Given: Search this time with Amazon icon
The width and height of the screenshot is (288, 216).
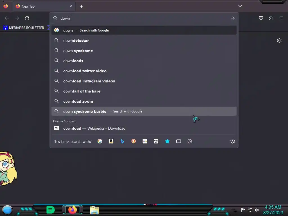Looking at the screenshot, I should [x=111, y=141].
